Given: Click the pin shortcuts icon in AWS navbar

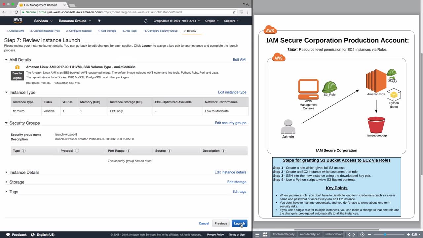Looking at the screenshot, I should tap(99, 21).
